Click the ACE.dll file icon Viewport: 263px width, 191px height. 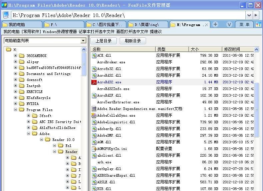pos(94,56)
